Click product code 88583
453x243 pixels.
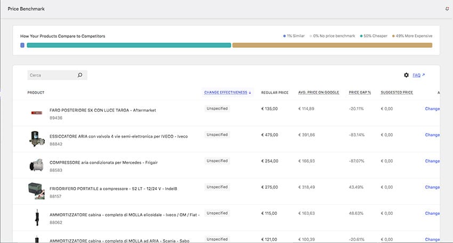pos(56,170)
